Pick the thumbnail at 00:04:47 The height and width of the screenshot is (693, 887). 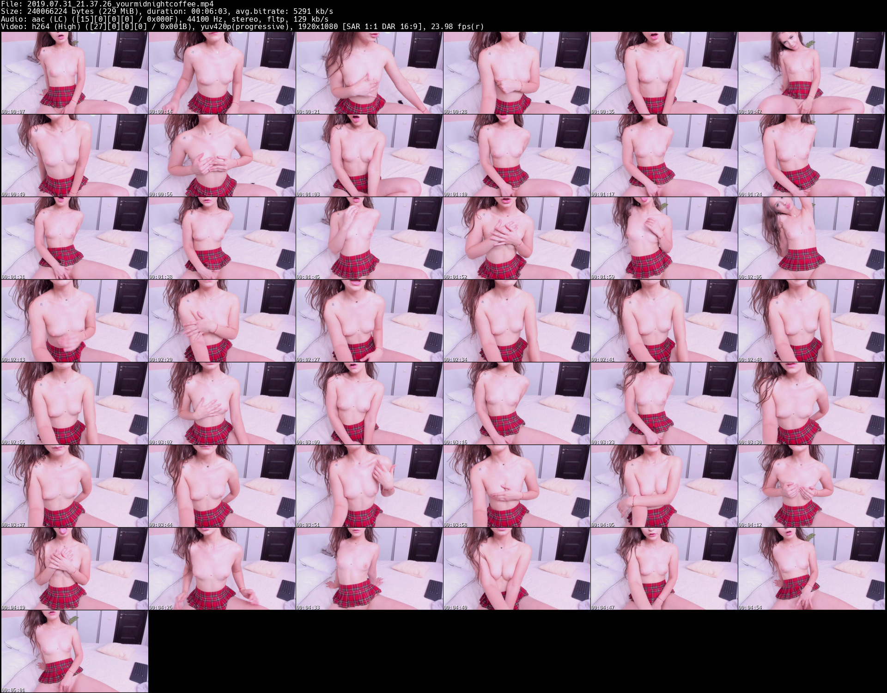pos(664,569)
